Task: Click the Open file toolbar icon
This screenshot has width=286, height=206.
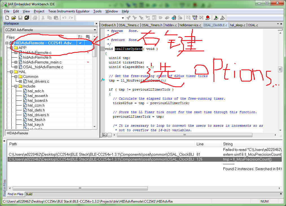Action: click(x=14, y=18)
